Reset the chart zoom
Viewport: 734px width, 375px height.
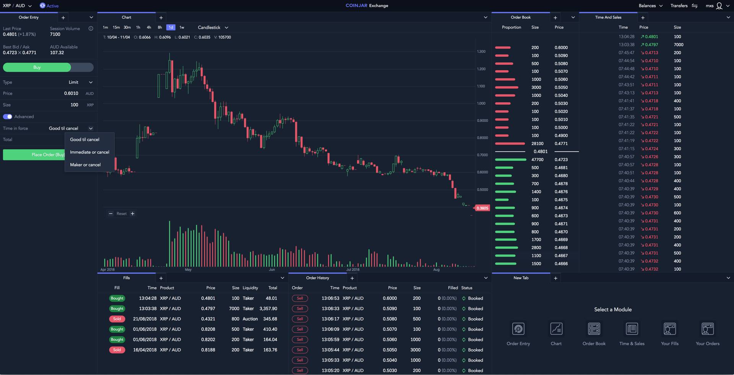click(x=122, y=214)
